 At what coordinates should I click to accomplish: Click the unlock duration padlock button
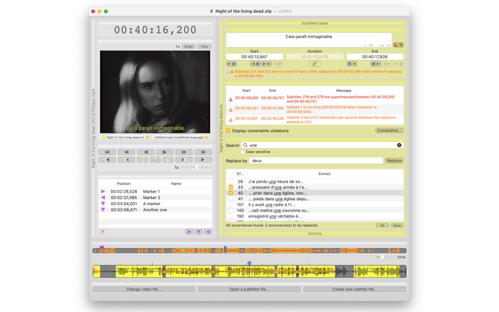coord(314,64)
